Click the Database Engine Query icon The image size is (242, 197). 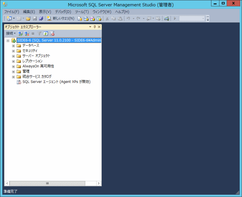(80, 19)
